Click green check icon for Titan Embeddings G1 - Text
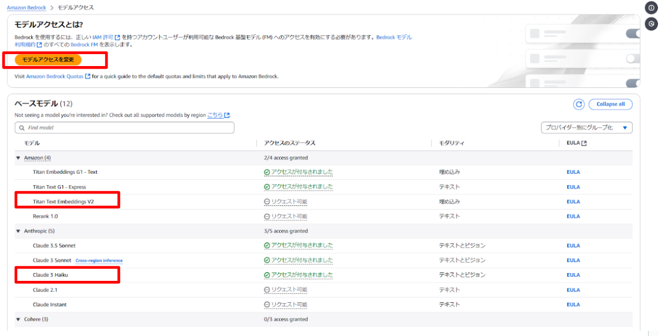The width and height of the screenshot is (659, 336). click(x=267, y=172)
